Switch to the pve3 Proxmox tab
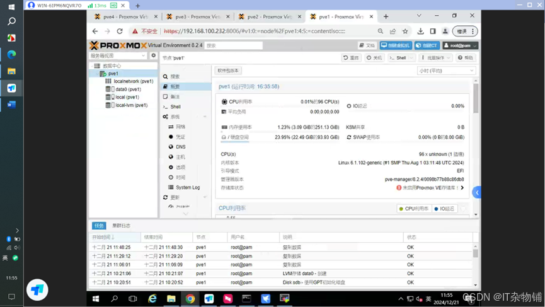 [197, 16]
